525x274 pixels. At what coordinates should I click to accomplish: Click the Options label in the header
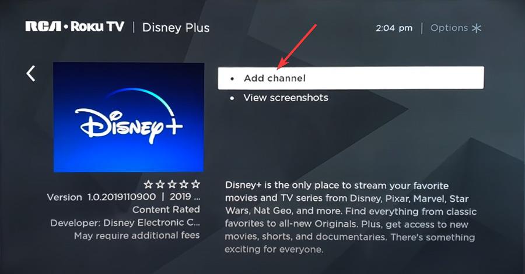449,28
